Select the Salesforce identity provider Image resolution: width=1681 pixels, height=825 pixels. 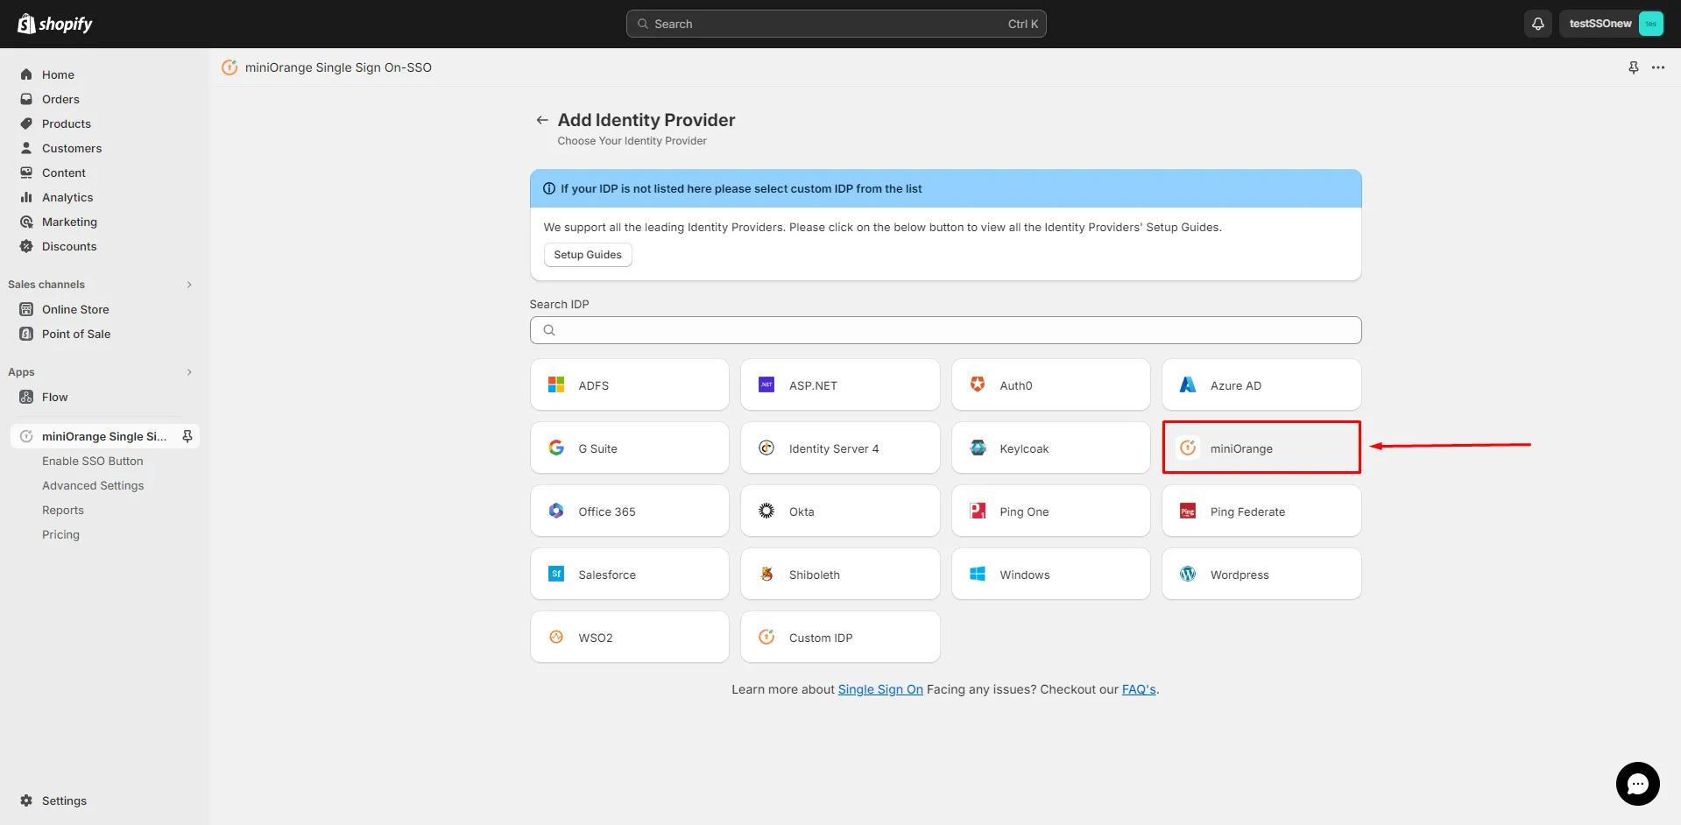coord(630,574)
